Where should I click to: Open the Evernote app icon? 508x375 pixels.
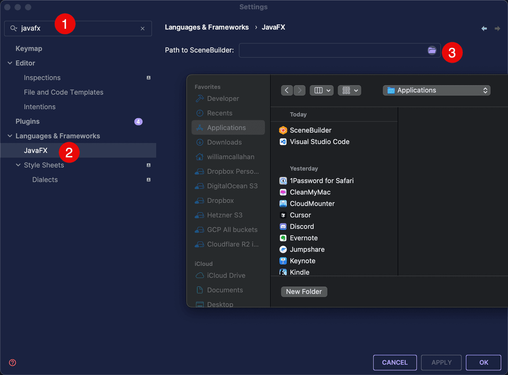(284, 238)
